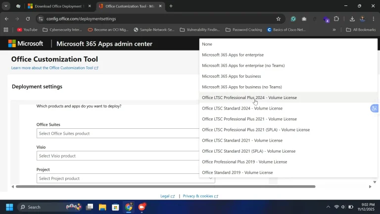Screen dimensions: 380x214
Task: Bookmark this page with star icon
Action: (x=278, y=19)
